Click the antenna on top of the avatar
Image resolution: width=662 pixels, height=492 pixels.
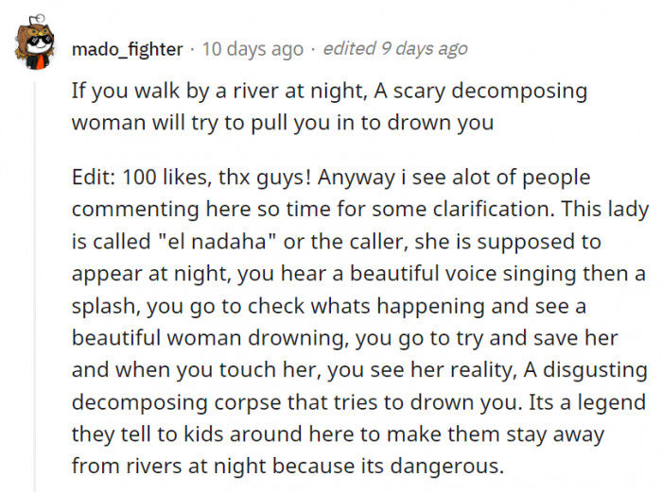37,20
